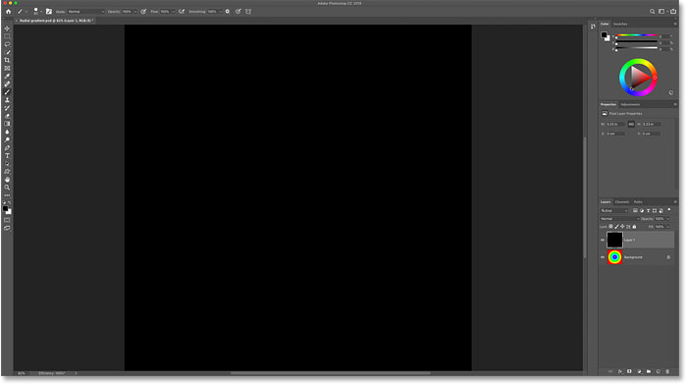Hide the Background layer eye
The width and height of the screenshot is (687, 385).
coord(603,257)
